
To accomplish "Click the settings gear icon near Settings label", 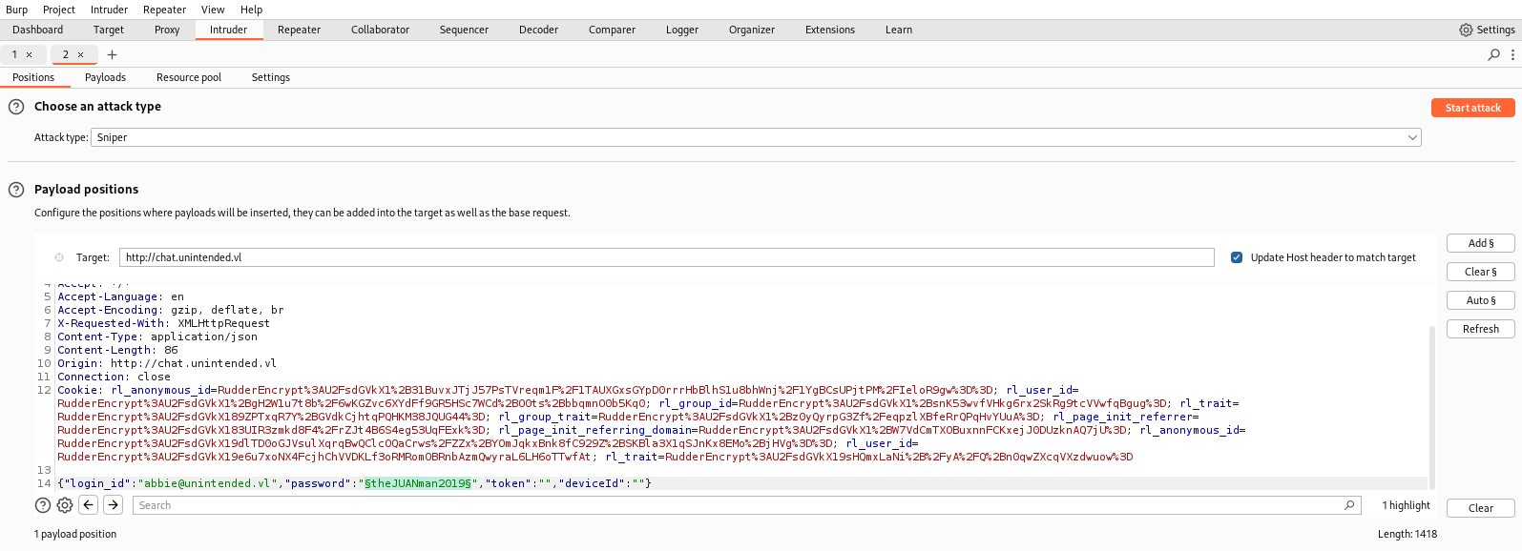I will (x=1466, y=30).
